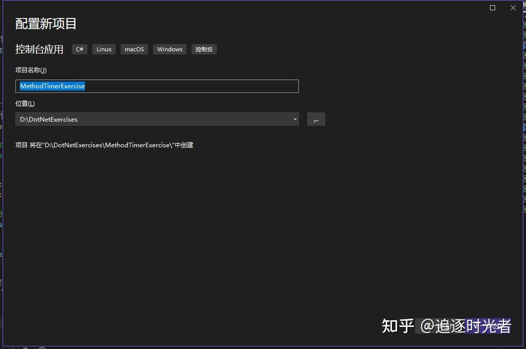Click the 配置新项目 dialog title
The width and height of the screenshot is (526, 349).
point(40,23)
